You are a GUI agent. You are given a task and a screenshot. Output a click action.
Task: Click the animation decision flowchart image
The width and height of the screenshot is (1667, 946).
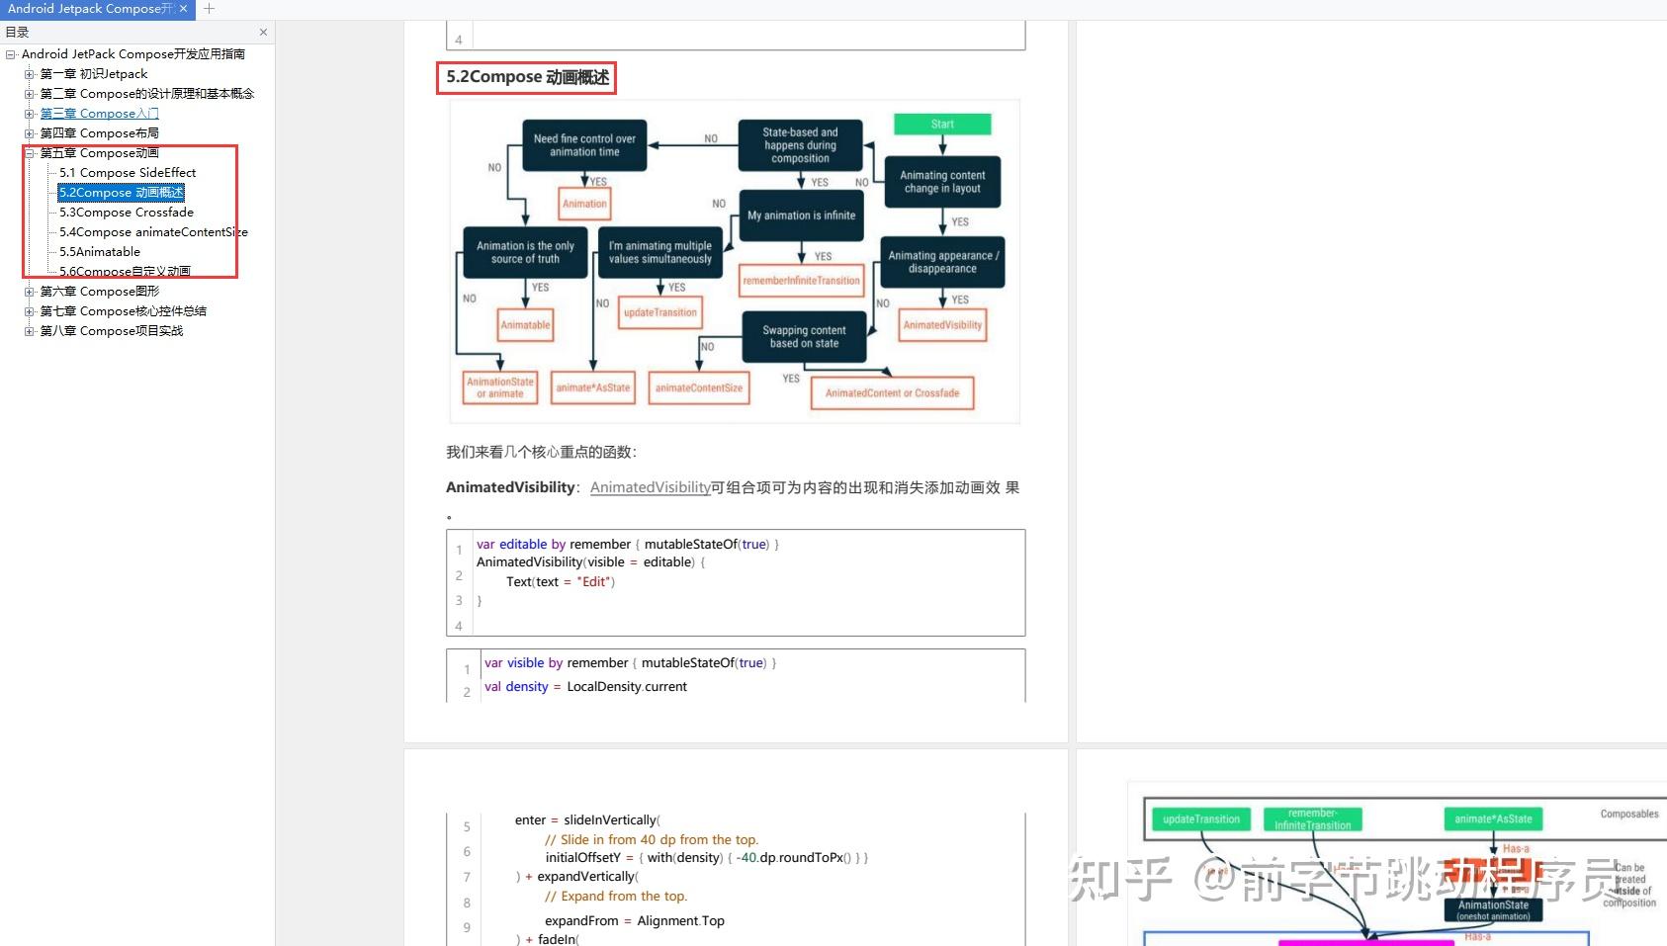[732, 260]
